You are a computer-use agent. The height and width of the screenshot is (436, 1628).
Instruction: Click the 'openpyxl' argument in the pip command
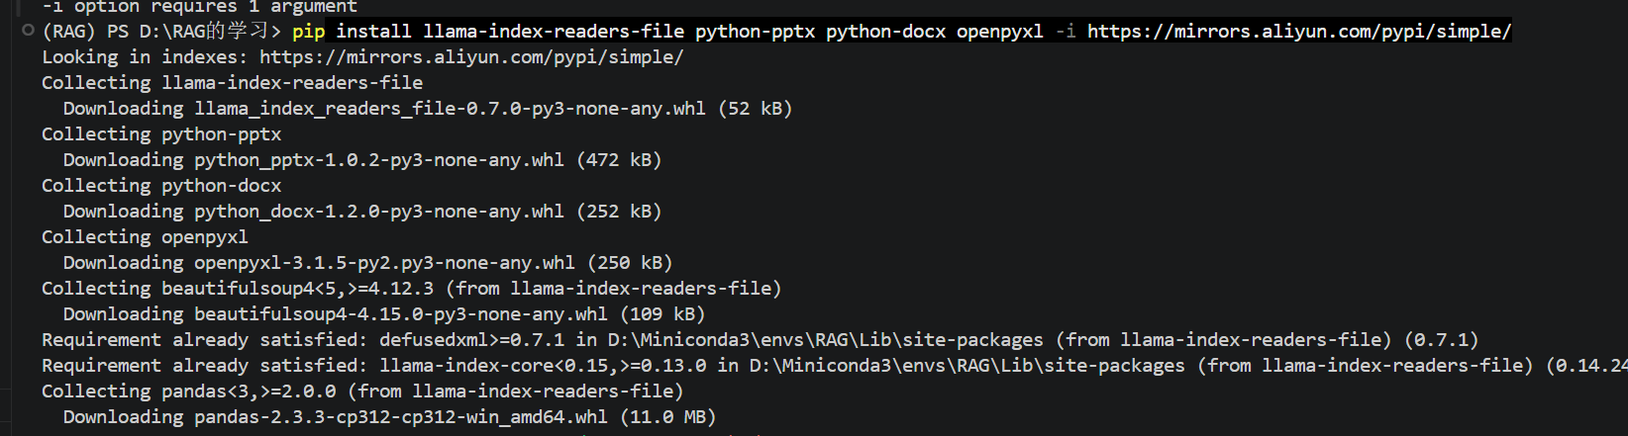click(x=999, y=32)
